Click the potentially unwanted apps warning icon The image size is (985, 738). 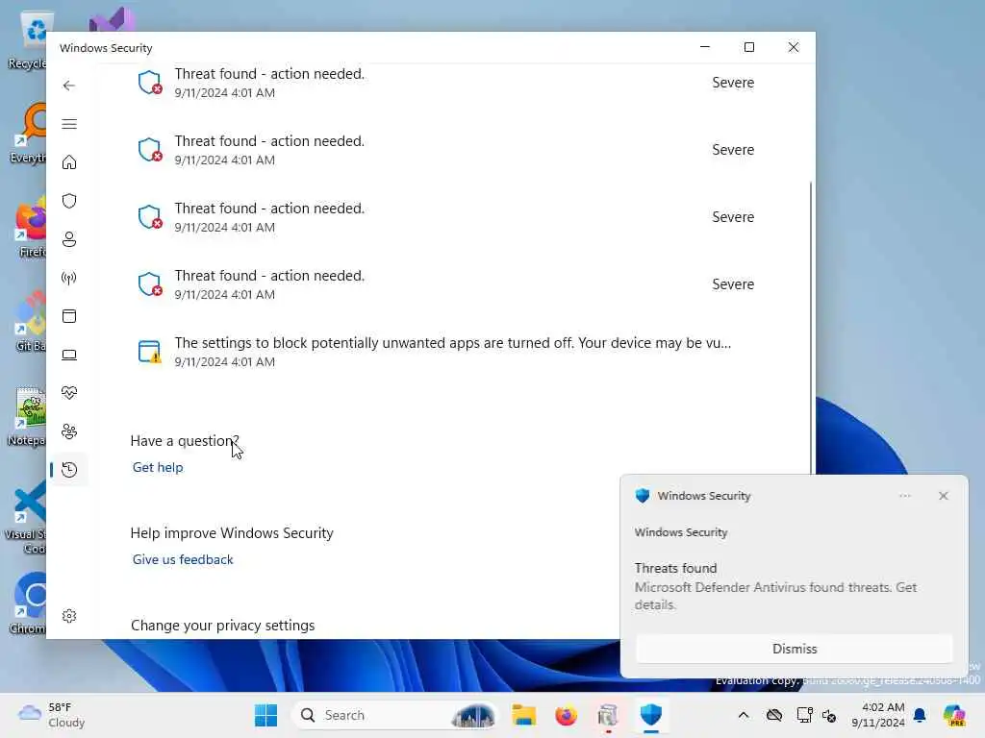[149, 352]
